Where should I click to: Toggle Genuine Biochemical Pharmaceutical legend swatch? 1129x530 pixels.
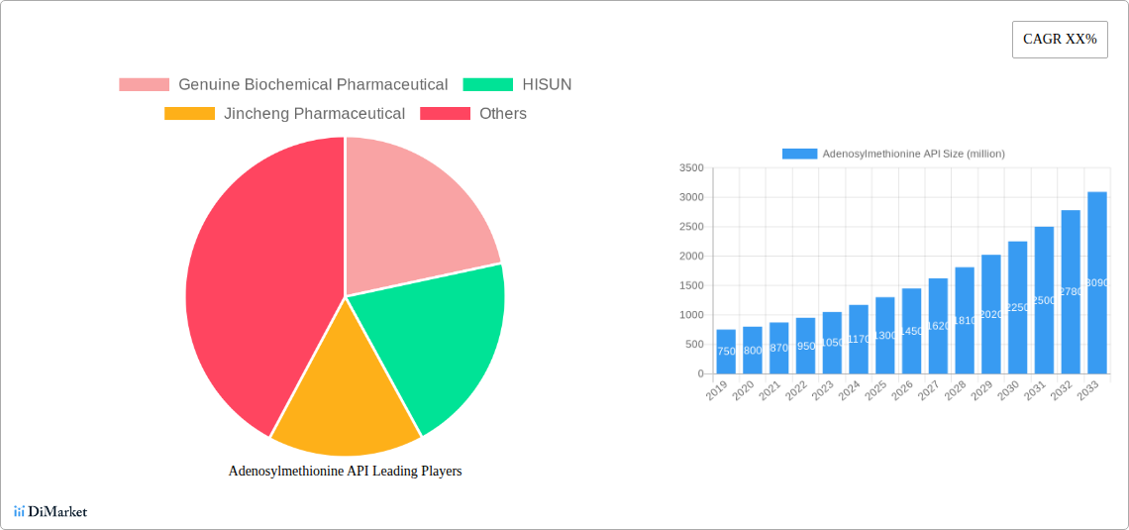pos(144,85)
